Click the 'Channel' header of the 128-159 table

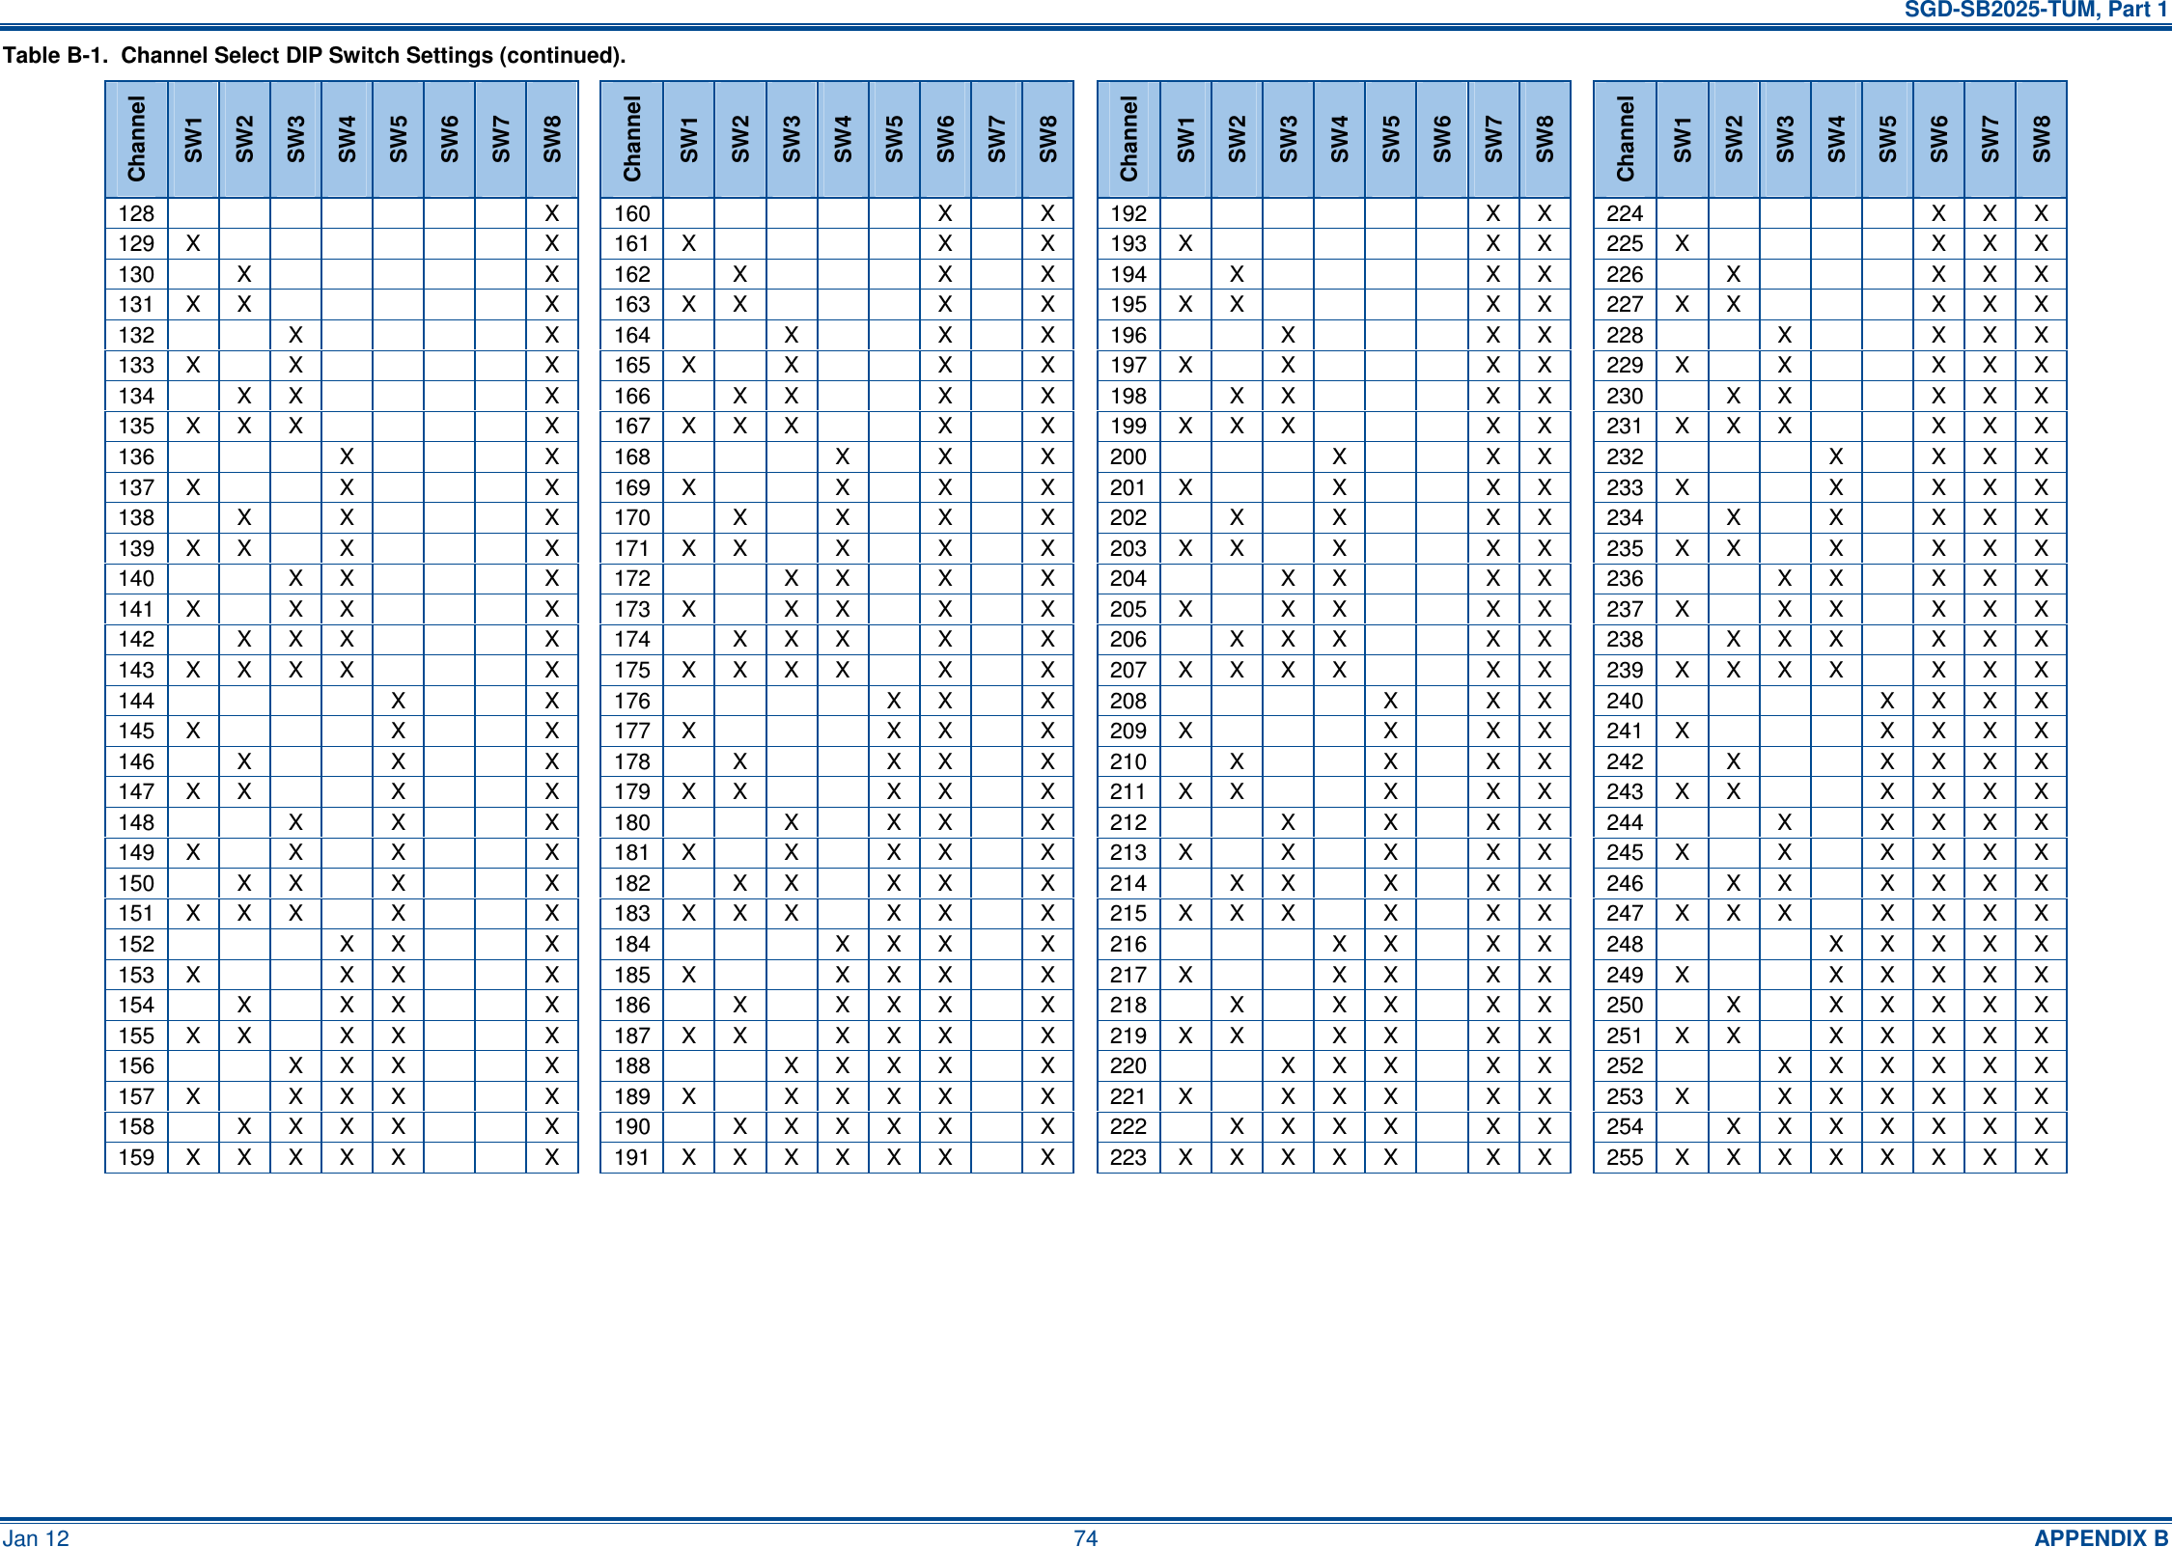136,139
